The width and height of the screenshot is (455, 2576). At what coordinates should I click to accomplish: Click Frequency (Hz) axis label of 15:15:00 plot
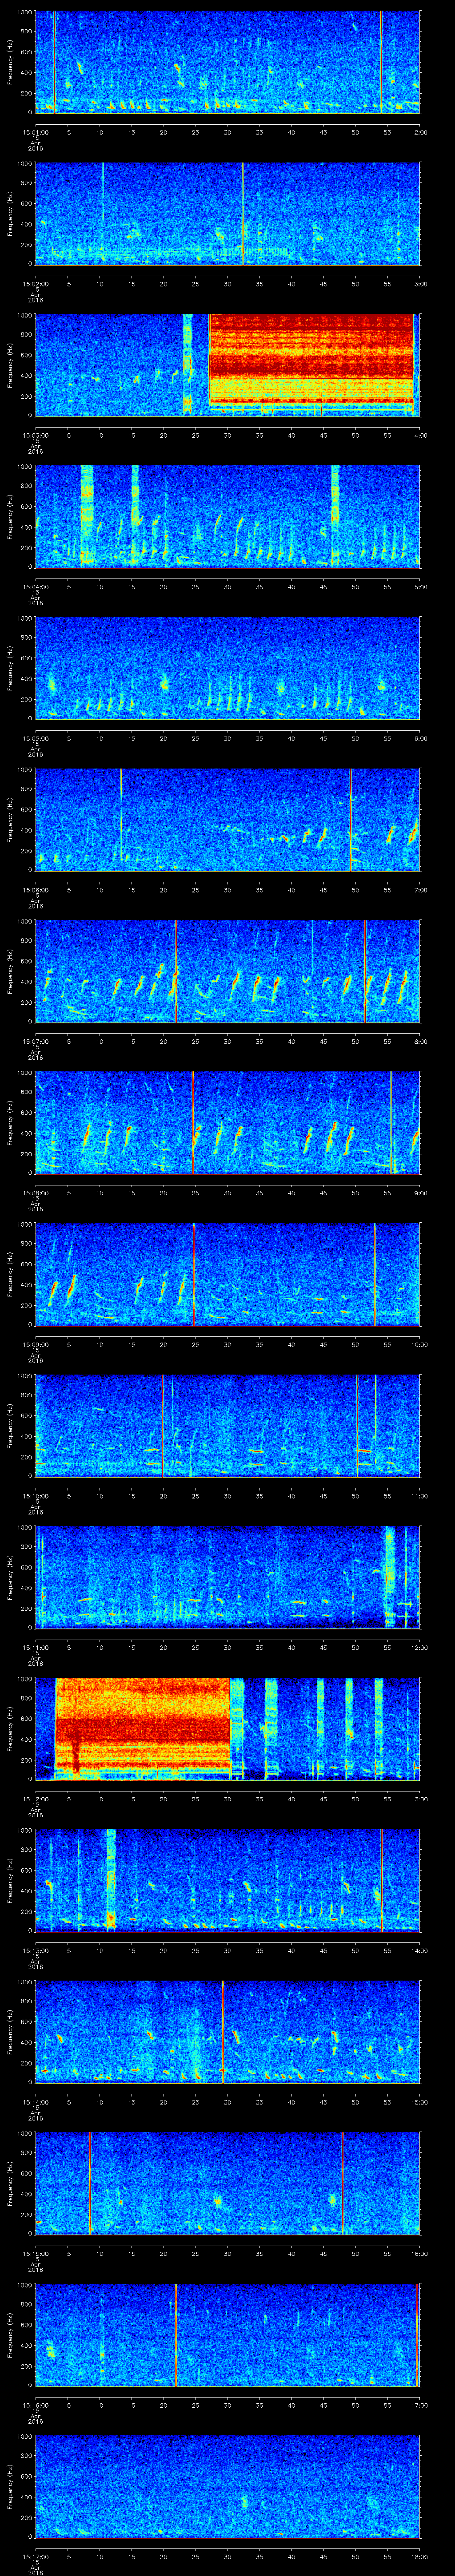[x=10, y=2184]
